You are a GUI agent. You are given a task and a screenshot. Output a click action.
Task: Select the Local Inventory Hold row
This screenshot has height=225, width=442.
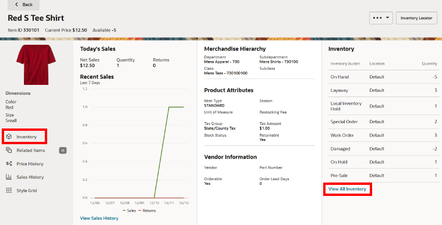pyautogui.click(x=384, y=106)
